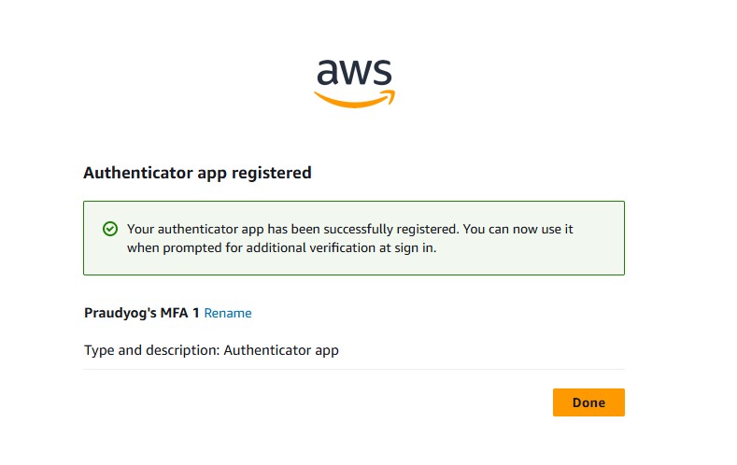The height and width of the screenshot is (465, 737).
Task: Click "Praudyog's MFA 1" device name
Action: pos(142,314)
